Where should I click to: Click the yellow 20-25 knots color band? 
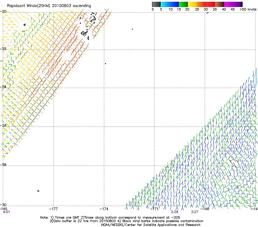(x=192, y=4)
